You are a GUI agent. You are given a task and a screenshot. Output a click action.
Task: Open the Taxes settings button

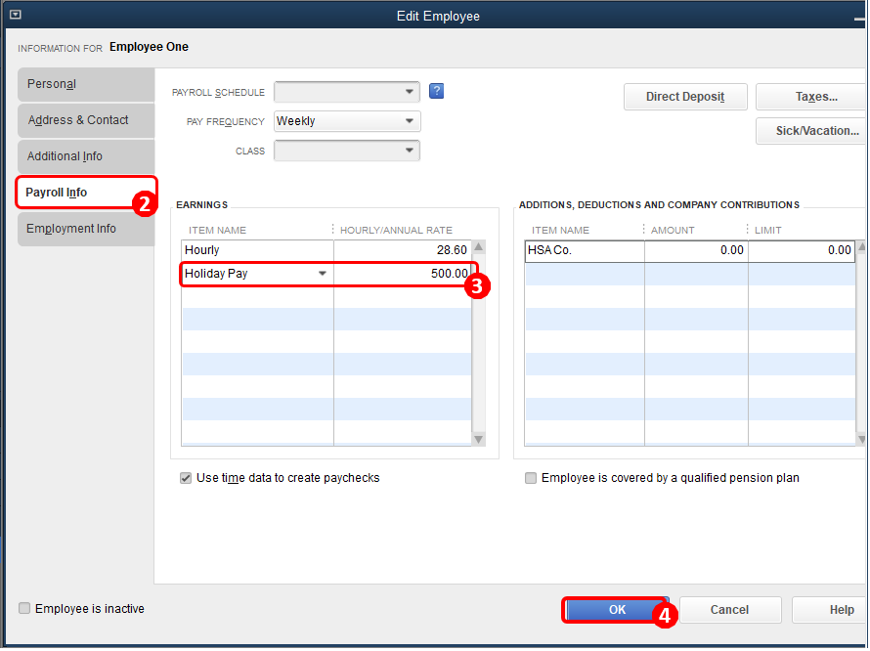[x=815, y=97]
